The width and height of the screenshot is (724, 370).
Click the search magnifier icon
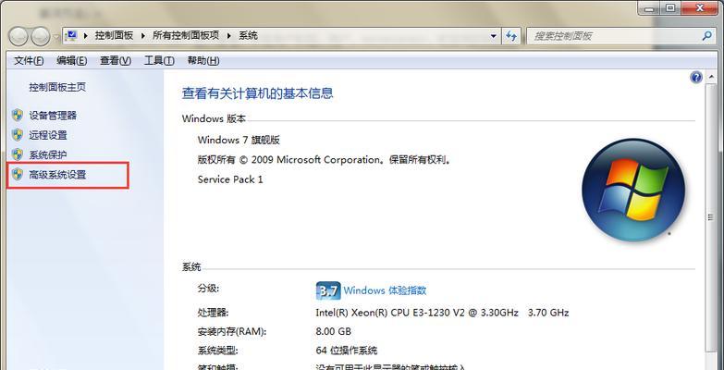[x=707, y=35]
